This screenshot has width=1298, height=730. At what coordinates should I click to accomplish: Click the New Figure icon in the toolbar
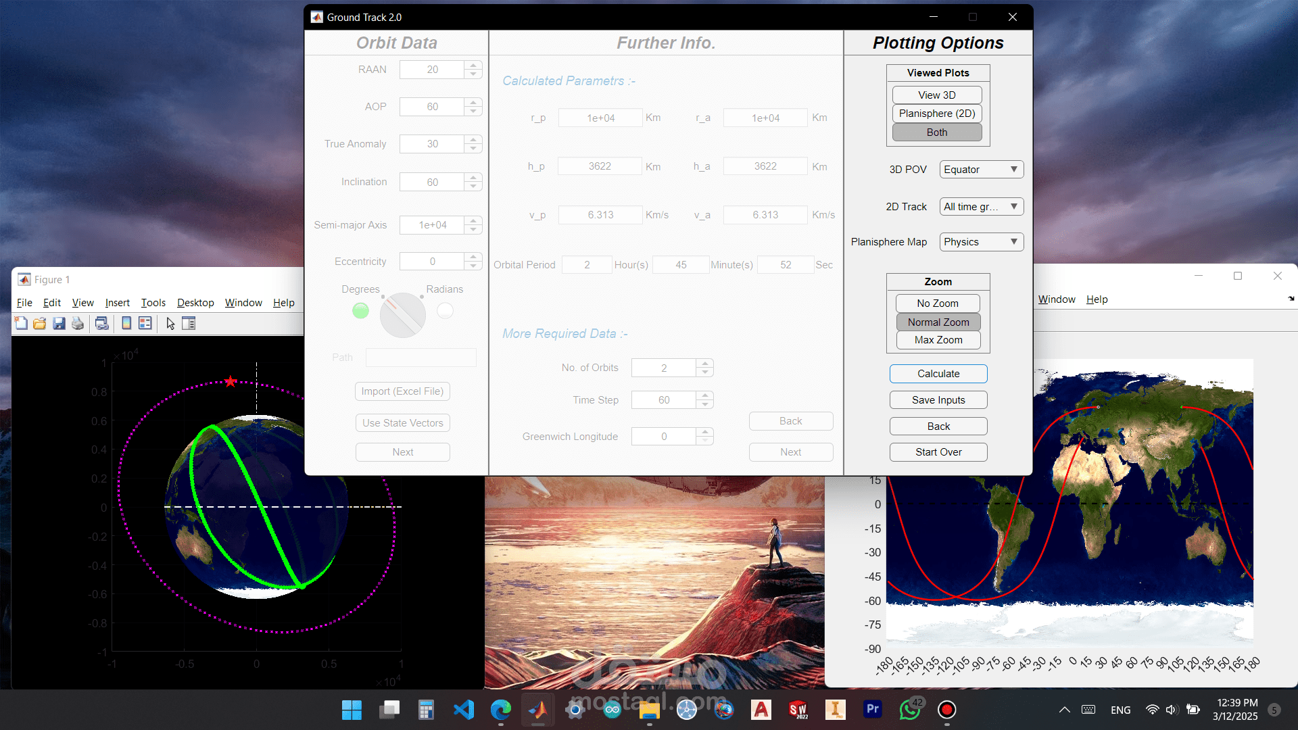tap(21, 324)
